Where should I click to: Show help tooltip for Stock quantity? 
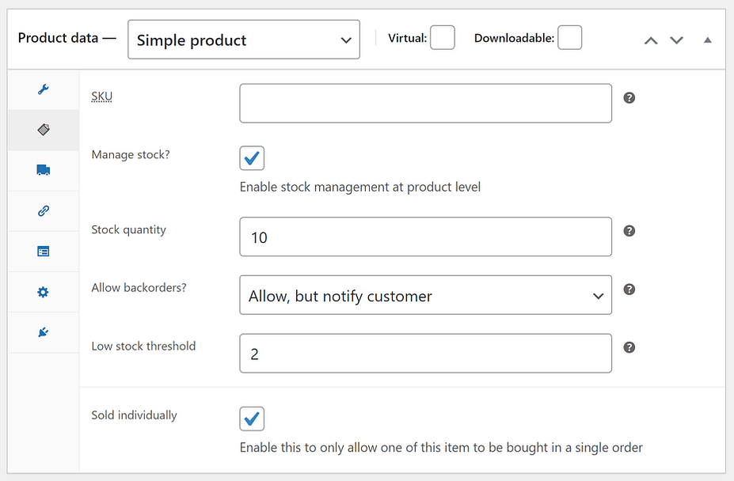tap(629, 231)
